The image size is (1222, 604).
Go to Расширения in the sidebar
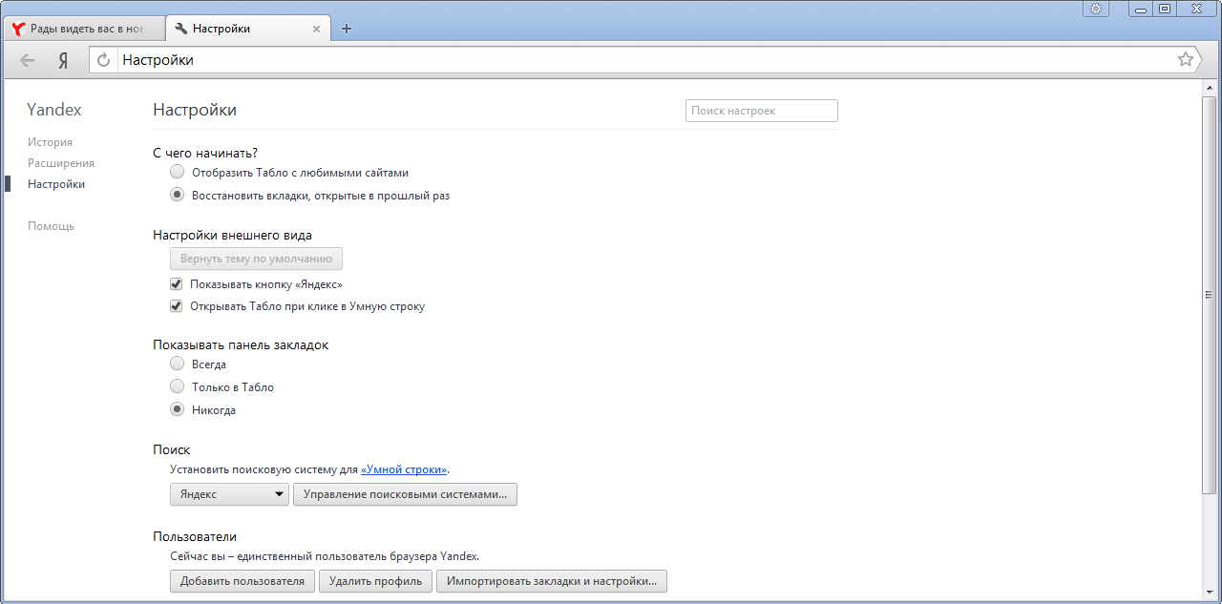[x=61, y=163]
